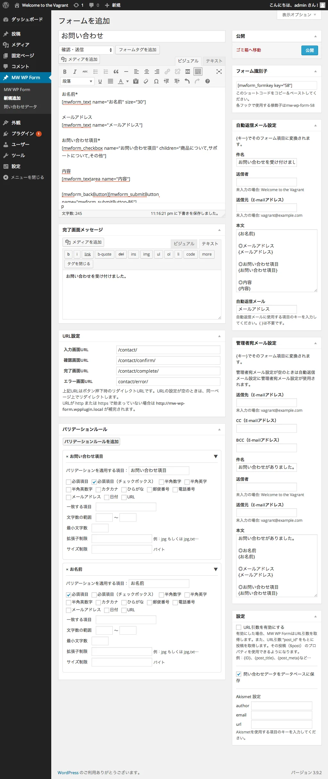Click ゴミ箱へ移動 link
This screenshot has height=779, width=328.
(249, 50)
